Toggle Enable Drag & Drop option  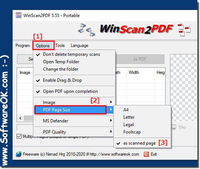click(74, 80)
